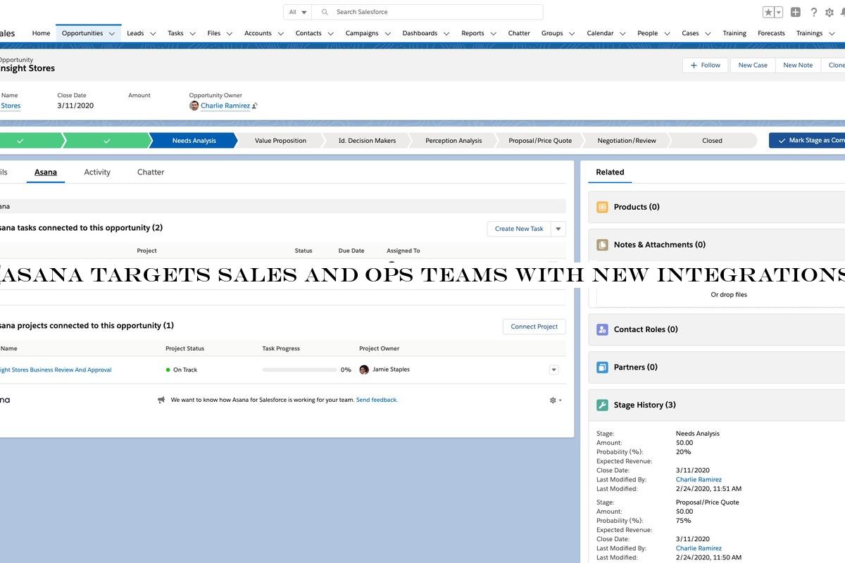845x563 pixels.
Task: Expand the Accounts nav chevron
Action: point(280,33)
